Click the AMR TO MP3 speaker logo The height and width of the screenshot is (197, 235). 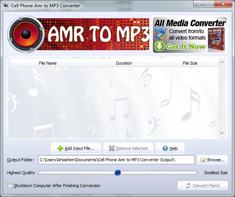(26, 34)
